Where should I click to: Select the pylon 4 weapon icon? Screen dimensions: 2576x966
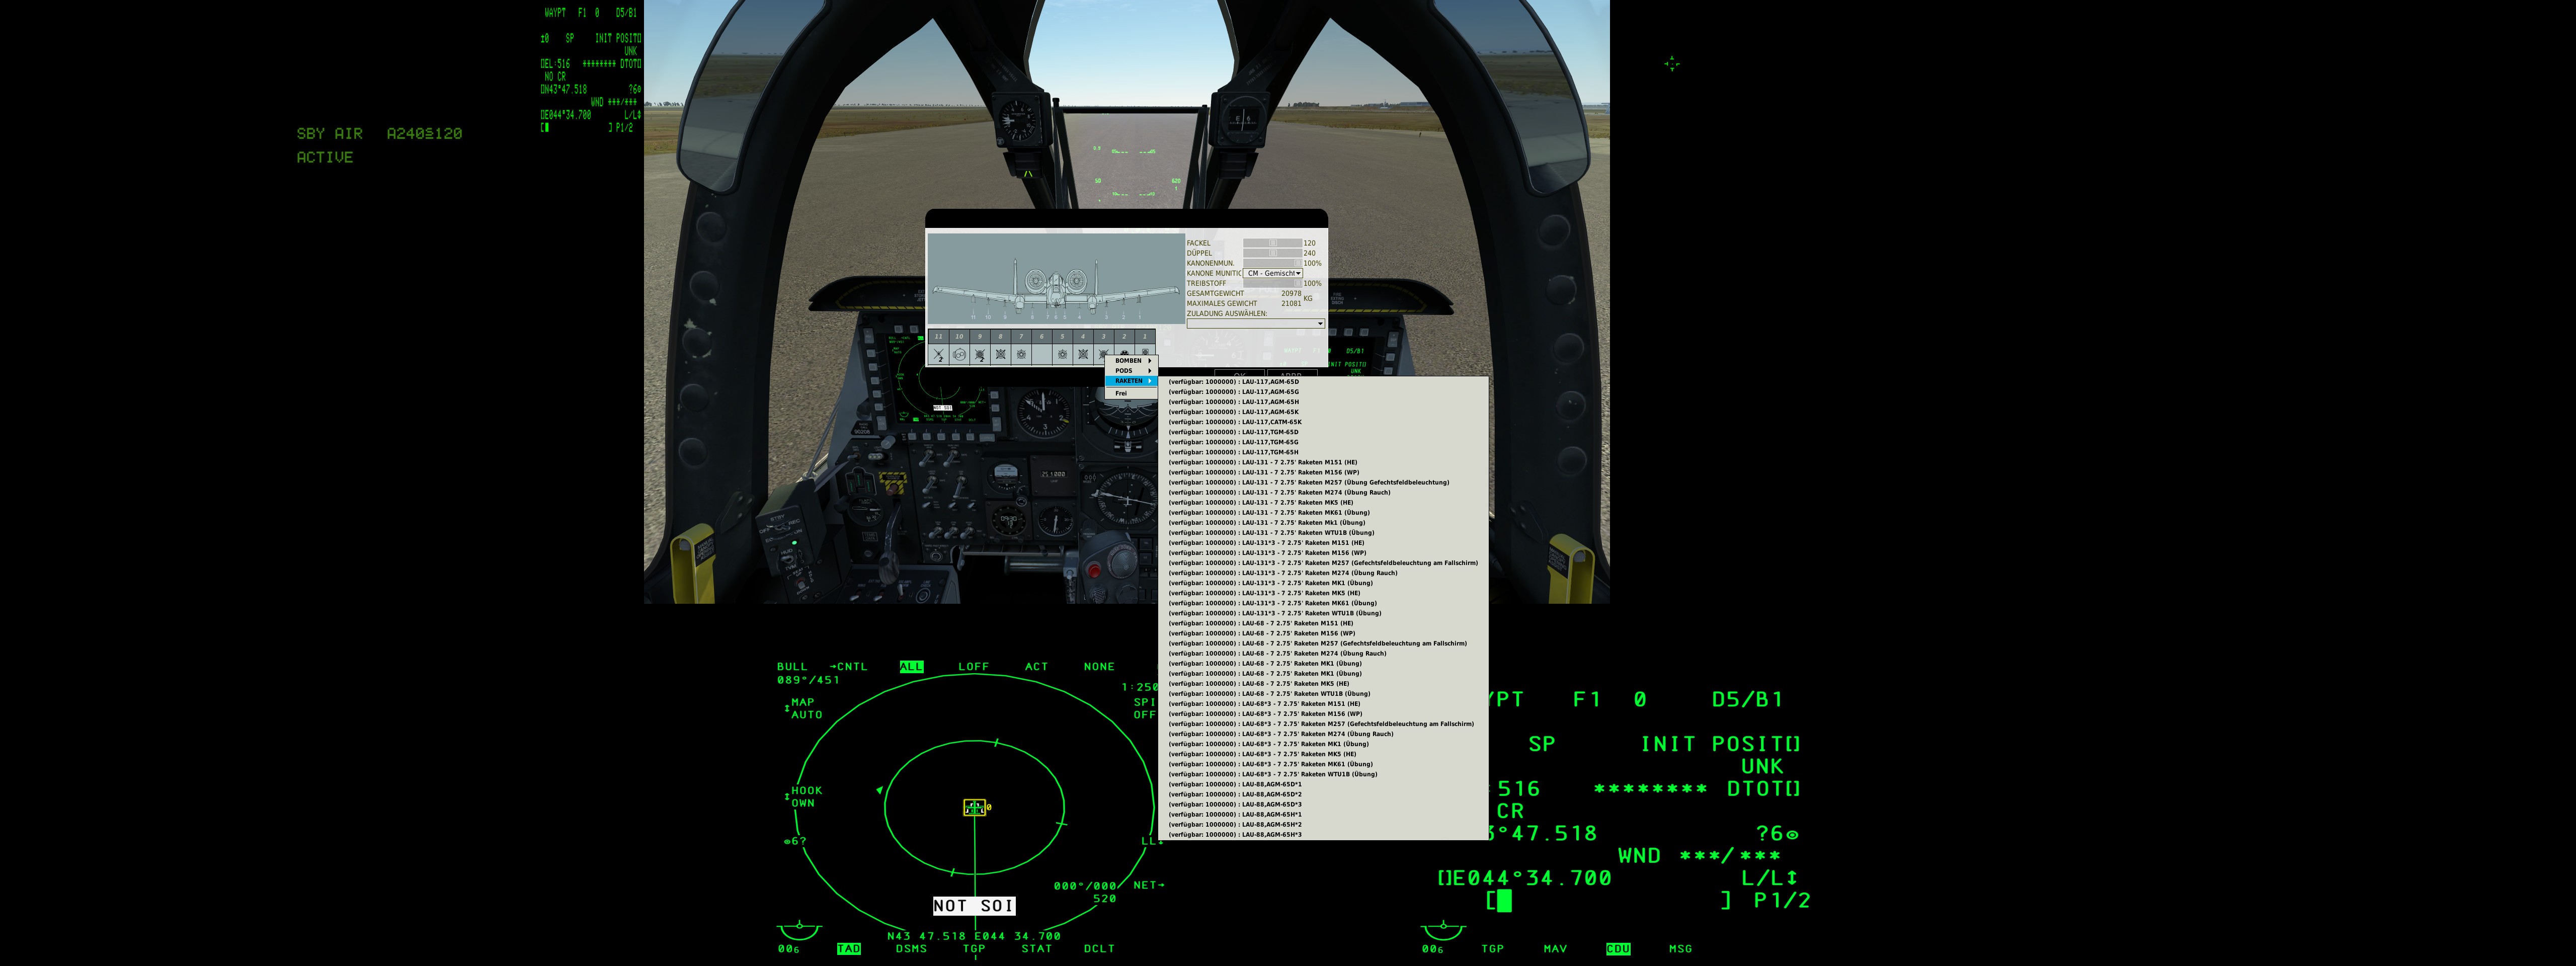pyautogui.click(x=1083, y=355)
